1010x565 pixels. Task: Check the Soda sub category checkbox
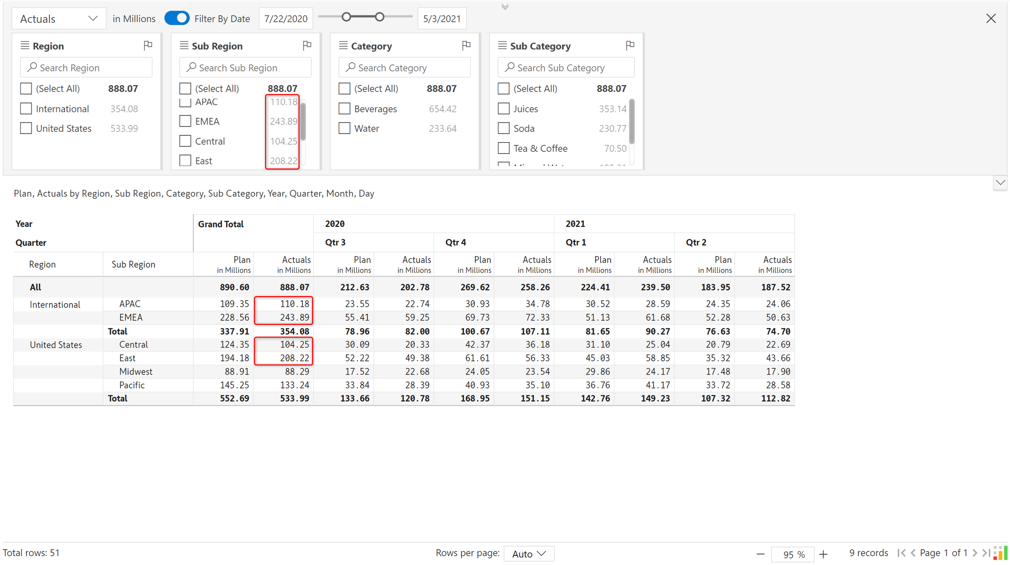[x=504, y=128]
